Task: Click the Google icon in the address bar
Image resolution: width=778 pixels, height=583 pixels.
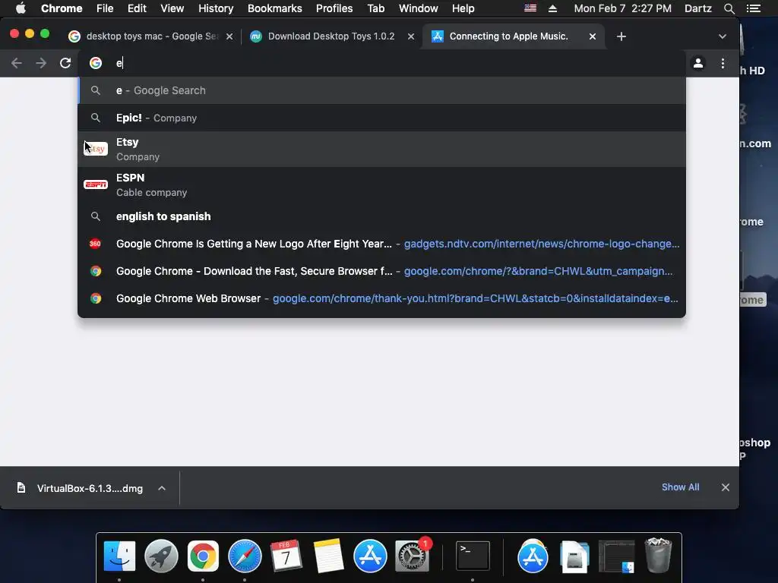Action: 96,63
